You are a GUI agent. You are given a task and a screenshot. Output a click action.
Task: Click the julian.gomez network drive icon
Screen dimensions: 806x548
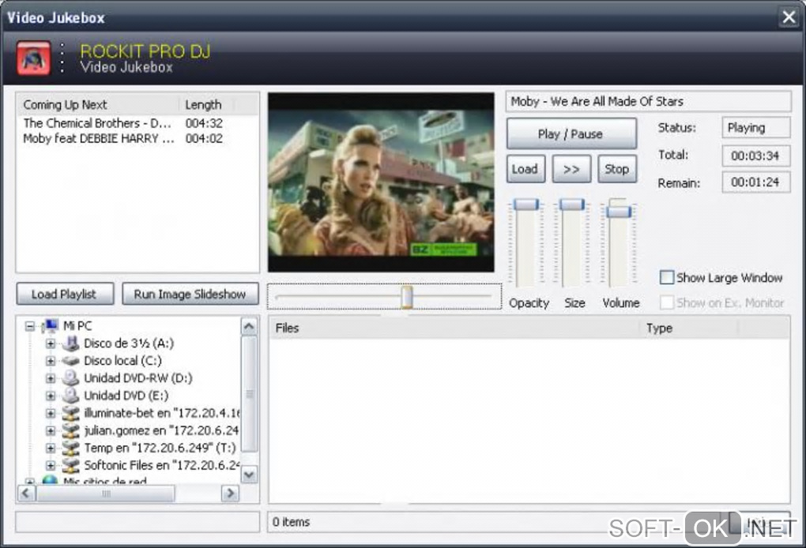[70, 430]
